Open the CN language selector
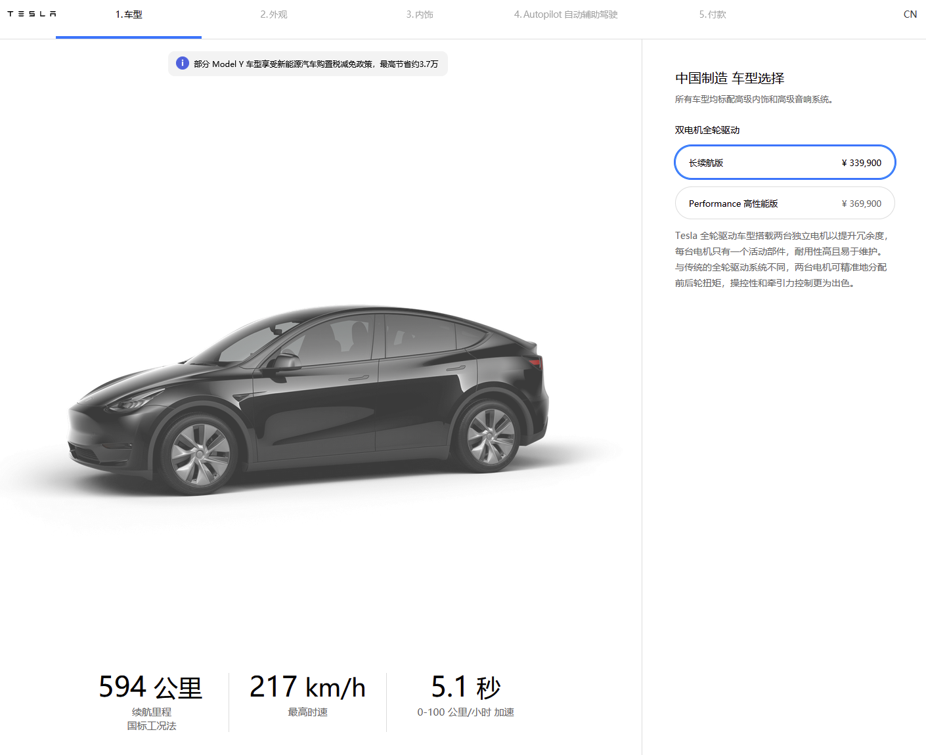Viewport: 926px width, 755px height. point(910,14)
